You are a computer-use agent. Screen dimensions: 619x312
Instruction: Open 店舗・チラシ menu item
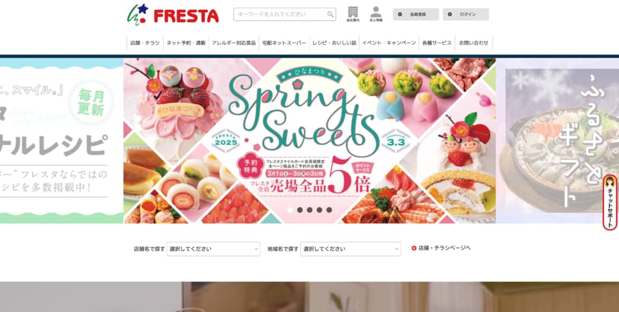coord(145,43)
